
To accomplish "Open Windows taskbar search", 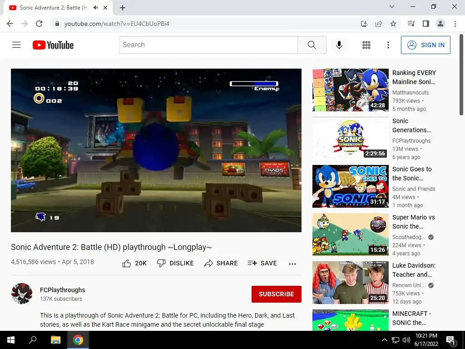I will pyautogui.click(x=33, y=340).
